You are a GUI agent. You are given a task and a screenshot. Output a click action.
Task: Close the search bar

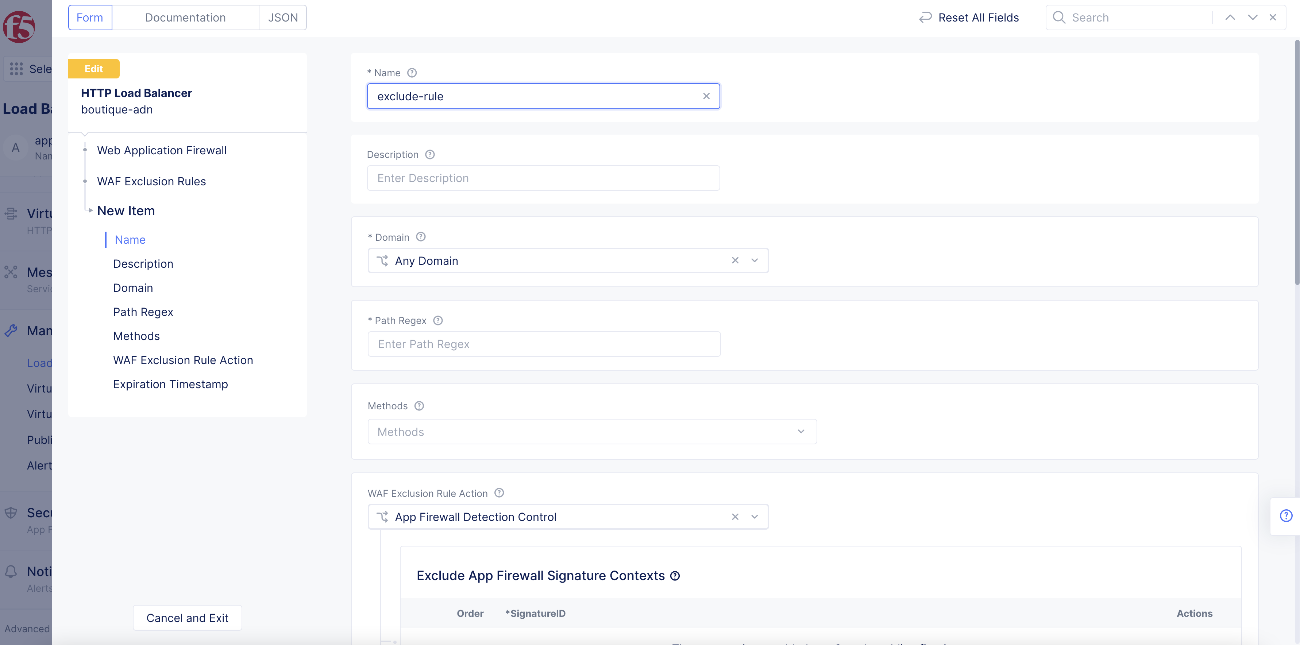[x=1272, y=18]
